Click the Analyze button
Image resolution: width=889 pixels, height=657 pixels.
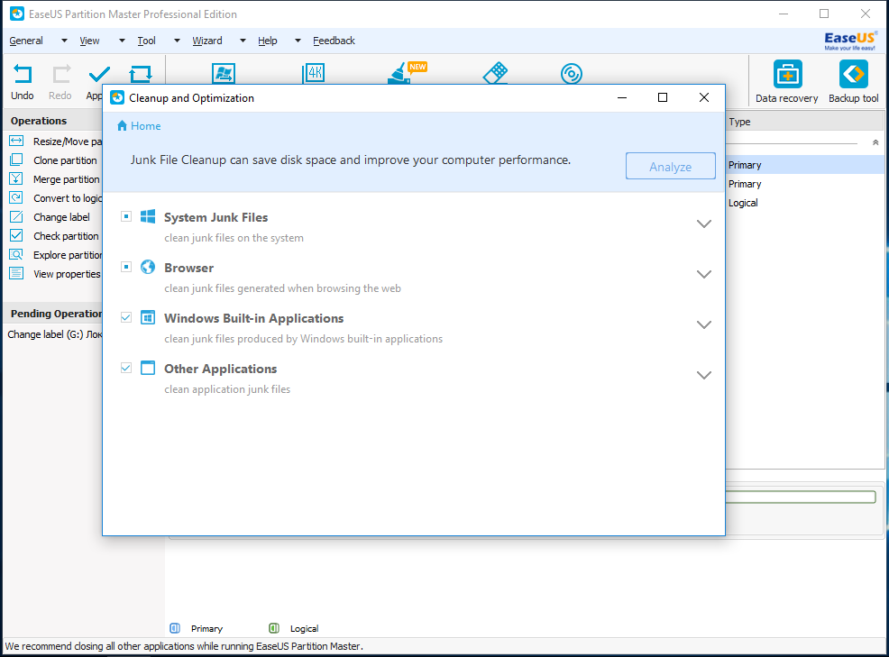click(x=670, y=166)
